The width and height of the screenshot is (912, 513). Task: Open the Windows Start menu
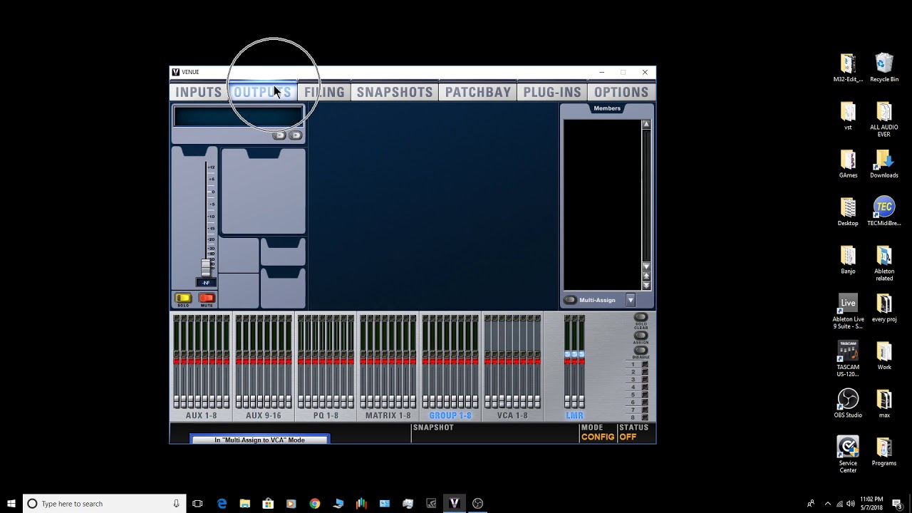11,504
